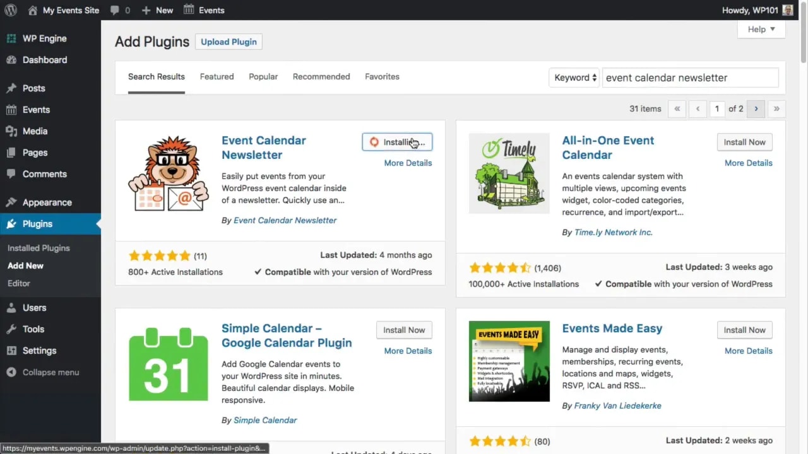Click the Event Calendar Newsletter mascot thumbnail
Screen dimensions: 808x454
pos(169,173)
